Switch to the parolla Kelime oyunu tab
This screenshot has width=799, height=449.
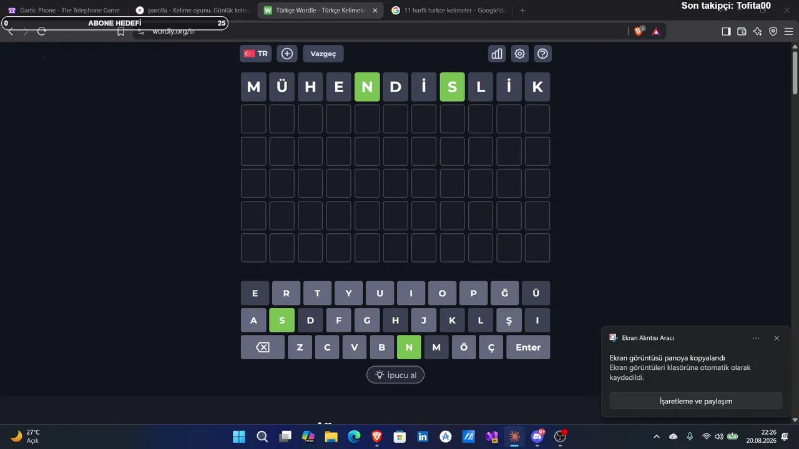pyautogui.click(x=192, y=10)
